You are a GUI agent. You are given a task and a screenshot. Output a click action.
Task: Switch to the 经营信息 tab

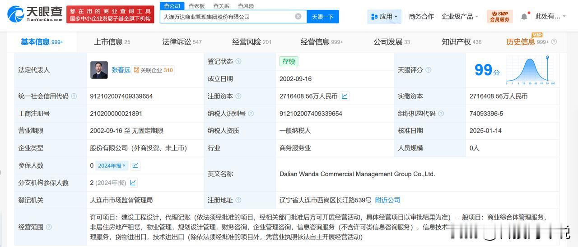[x=322, y=42]
